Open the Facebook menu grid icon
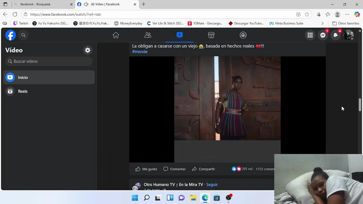Screen dimensions: 363x204 [310, 35]
